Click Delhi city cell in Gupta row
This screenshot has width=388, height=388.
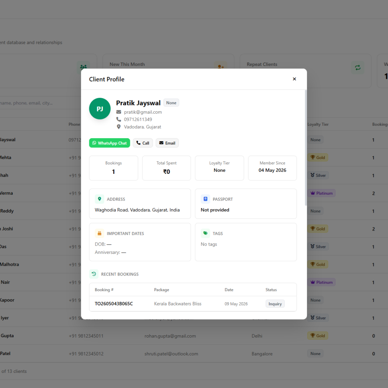pos(257,336)
